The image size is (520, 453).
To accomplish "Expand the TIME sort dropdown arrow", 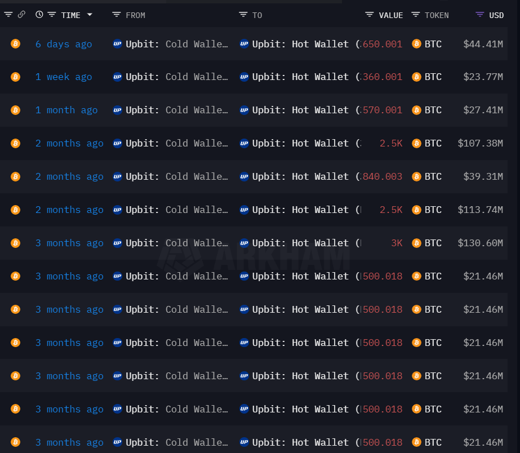I will tap(90, 15).
